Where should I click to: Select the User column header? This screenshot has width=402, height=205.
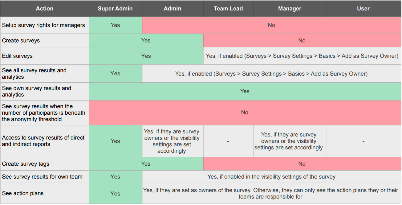click(x=363, y=9)
